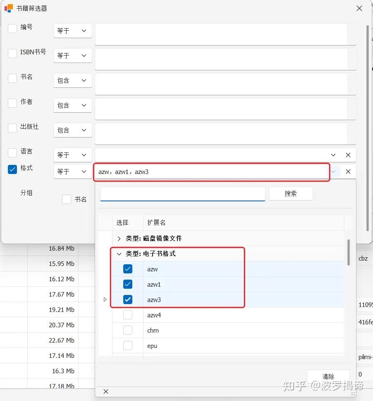Dismiss the panel via the bottom X icon
373x401 pixels.
point(105,391)
